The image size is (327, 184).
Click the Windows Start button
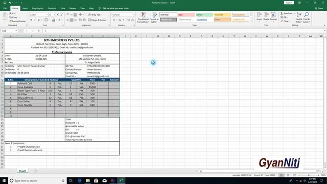point(4,180)
